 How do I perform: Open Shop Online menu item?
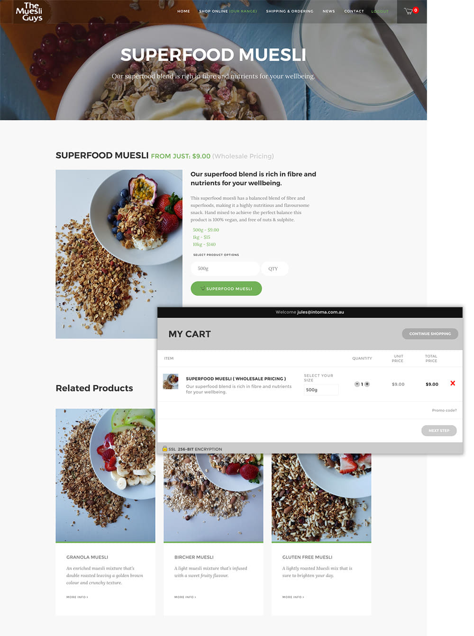pos(228,11)
